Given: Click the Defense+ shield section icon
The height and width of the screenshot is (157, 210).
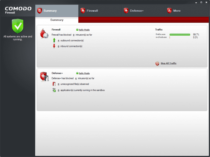Looking at the screenshot, I should [x=44, y=76].
